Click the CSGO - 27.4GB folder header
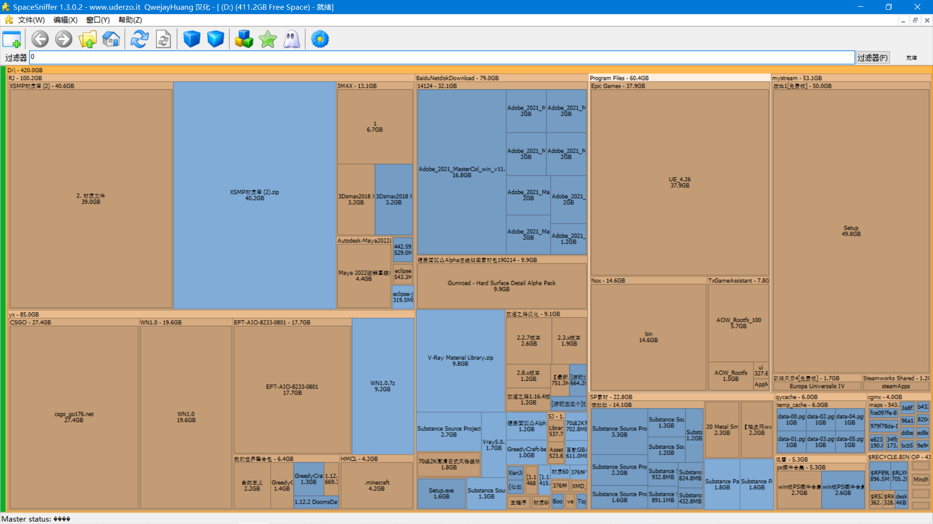Screen dimensions: 933x524 click(74, 322)
